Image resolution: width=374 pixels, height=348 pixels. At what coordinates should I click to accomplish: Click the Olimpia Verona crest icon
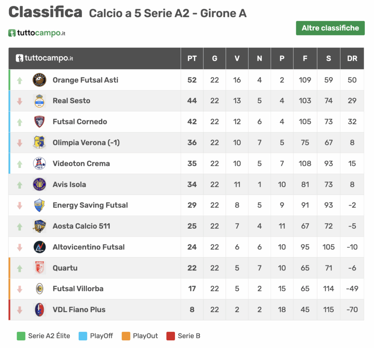click(x=39, y=142)
